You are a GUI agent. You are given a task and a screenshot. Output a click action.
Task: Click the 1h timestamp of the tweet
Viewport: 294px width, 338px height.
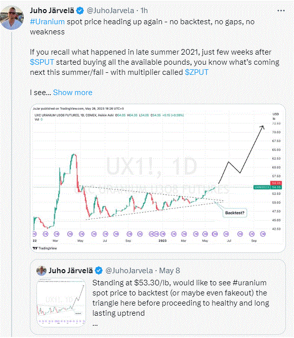pos(144,11)
